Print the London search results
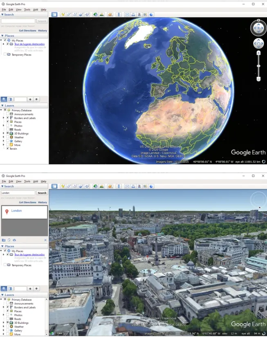 [14, 240]
